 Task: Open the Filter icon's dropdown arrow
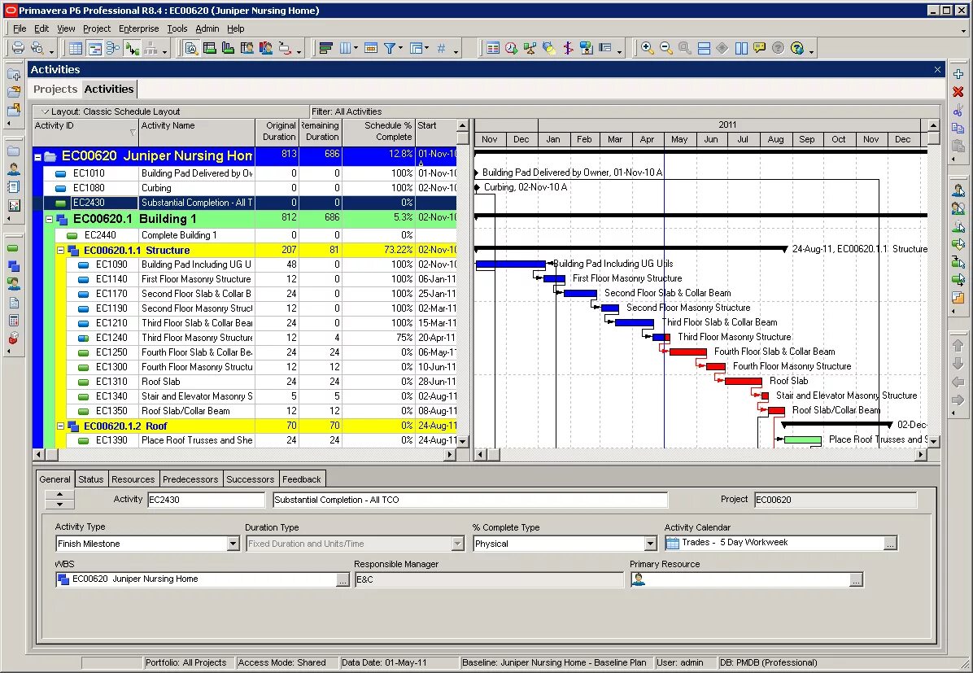coord(400,49)
